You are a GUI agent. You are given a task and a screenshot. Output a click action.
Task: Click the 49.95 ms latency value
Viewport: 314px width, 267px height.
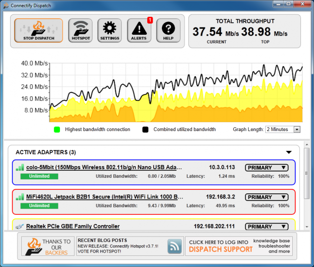point(225,206)
